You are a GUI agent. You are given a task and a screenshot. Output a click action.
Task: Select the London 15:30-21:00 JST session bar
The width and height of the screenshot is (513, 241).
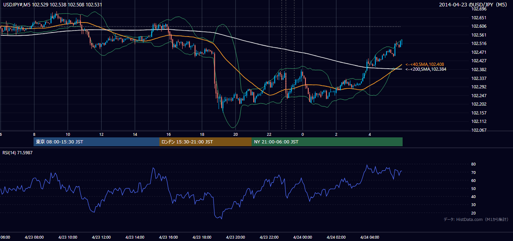pyautogui.click(x=206, y=142)
